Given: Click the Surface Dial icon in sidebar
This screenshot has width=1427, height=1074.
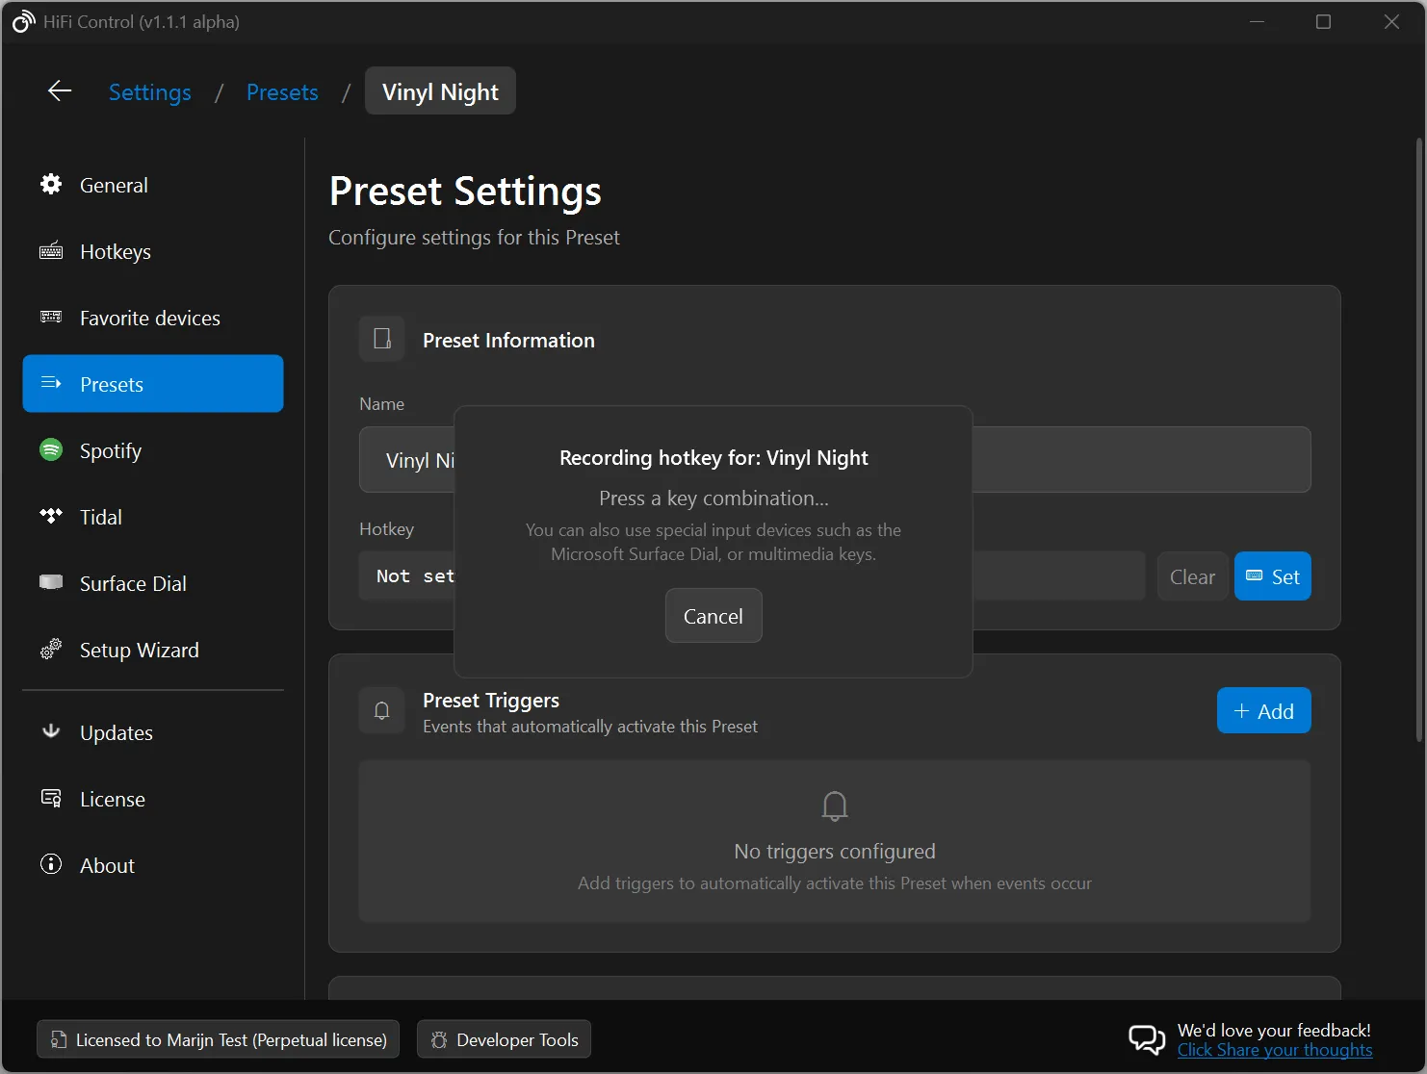Looking at the screenshot, I should [x=50, y=582].
